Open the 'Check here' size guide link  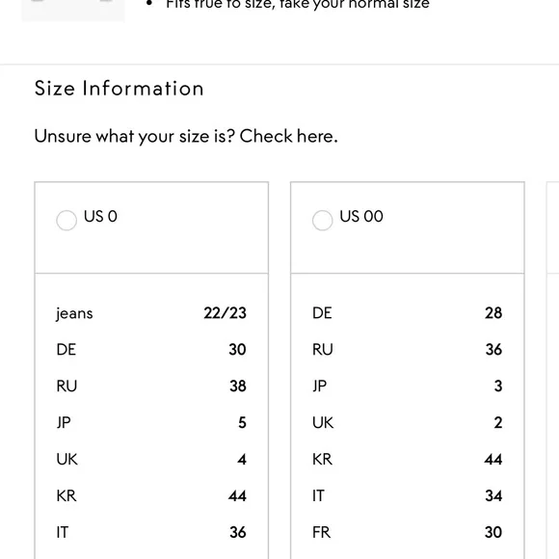[288, 136]
